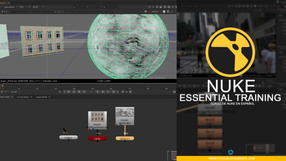The image size is (286, 161).
Task: Click the frame range lock button beside first-frame
Action: coord(64,92)
